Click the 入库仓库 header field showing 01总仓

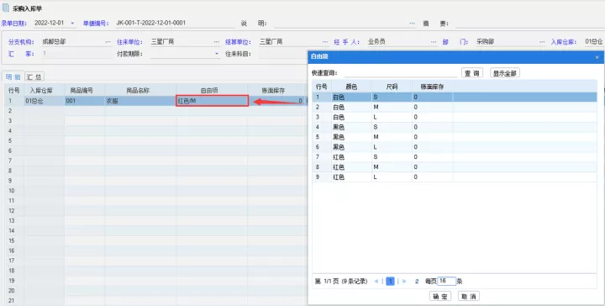point(594,42)
